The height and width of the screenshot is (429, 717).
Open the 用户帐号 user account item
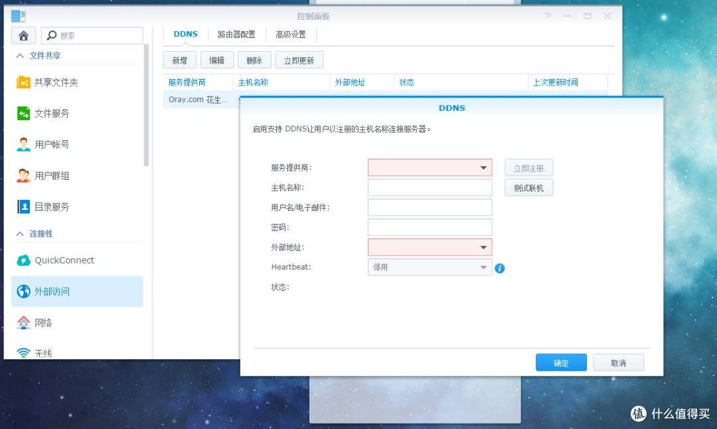77,145
